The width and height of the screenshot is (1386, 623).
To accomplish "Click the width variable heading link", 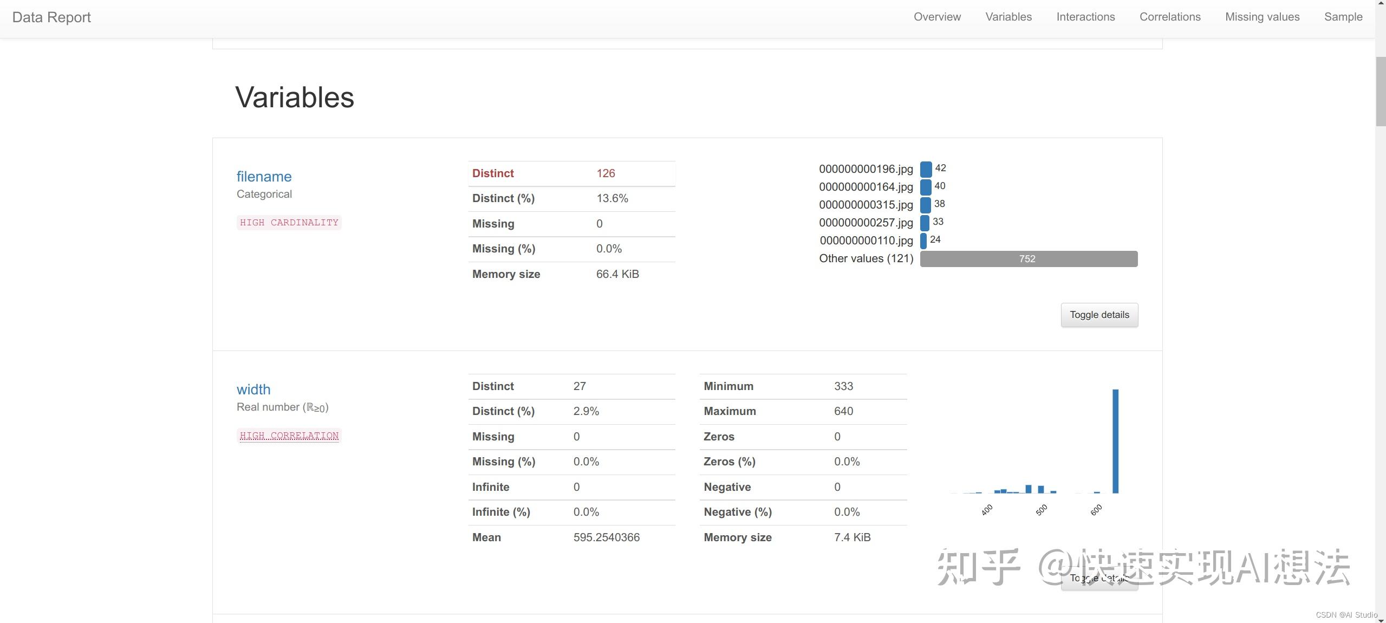I will point(253,390).
